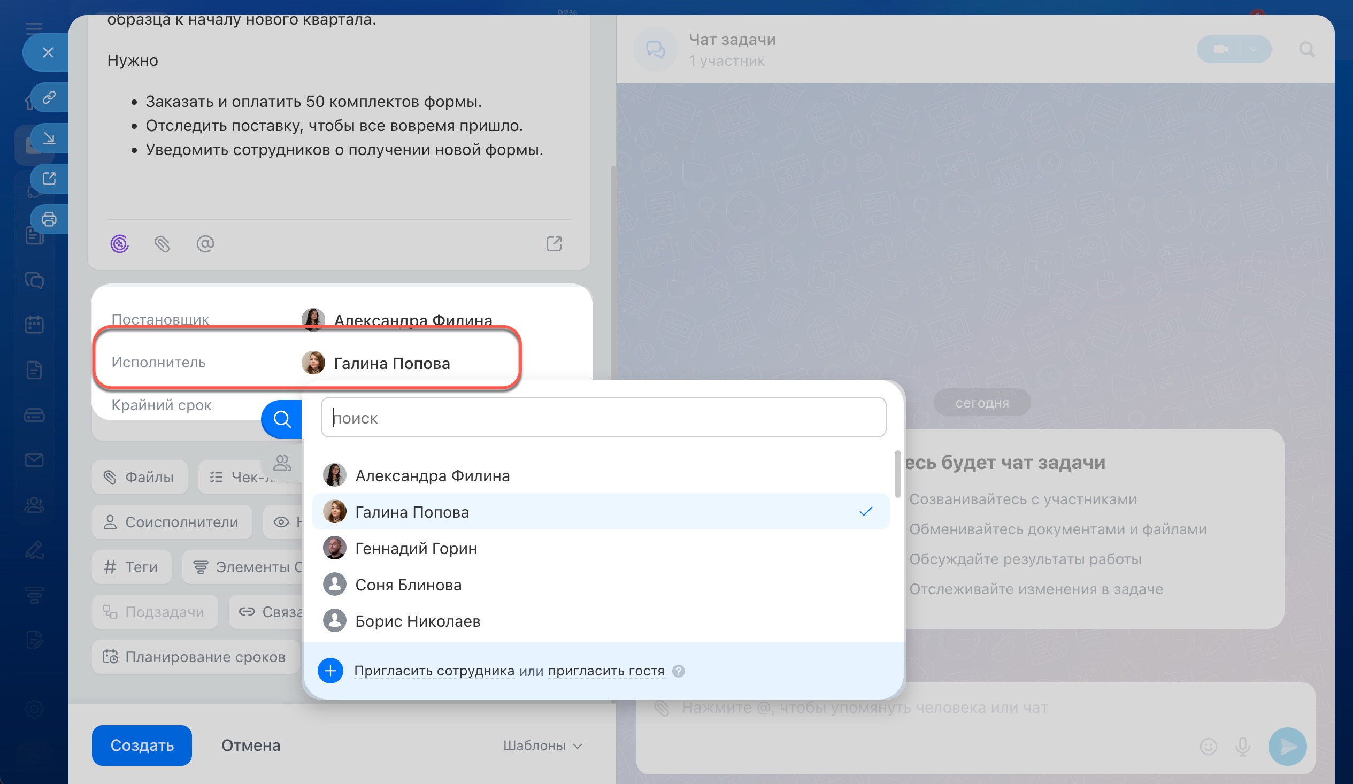The height and width of the screenshot is (784, 1353).
Task: Click into the поиск search field
Action: pyautogui.click(x=603, y=418)
